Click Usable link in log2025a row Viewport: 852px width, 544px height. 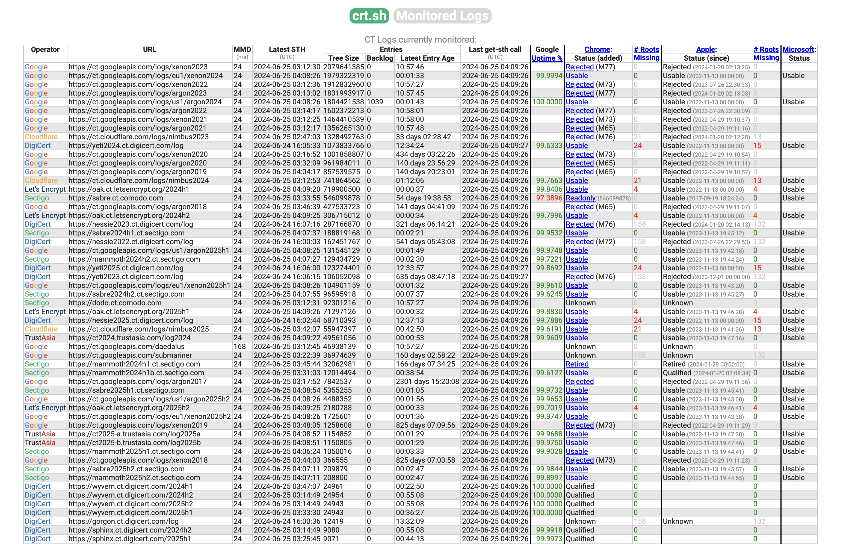[577, 434]
